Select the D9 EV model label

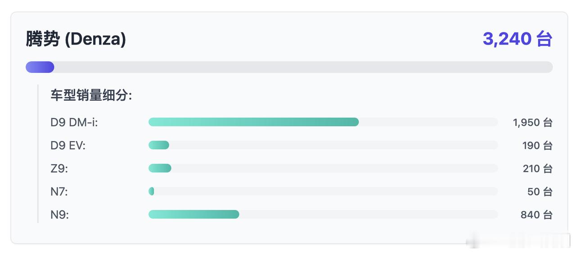[x=68, y=145]
